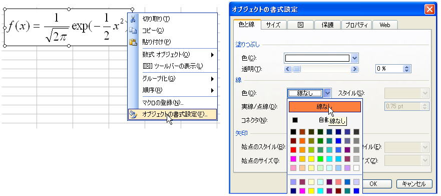The width and height of the screenshot is (441, 196).
Task: Open the line color dropdown arrow
Action: (x=327, y=93)
